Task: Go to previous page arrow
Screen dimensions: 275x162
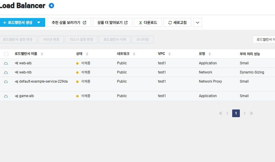Action: click(227, 113)
